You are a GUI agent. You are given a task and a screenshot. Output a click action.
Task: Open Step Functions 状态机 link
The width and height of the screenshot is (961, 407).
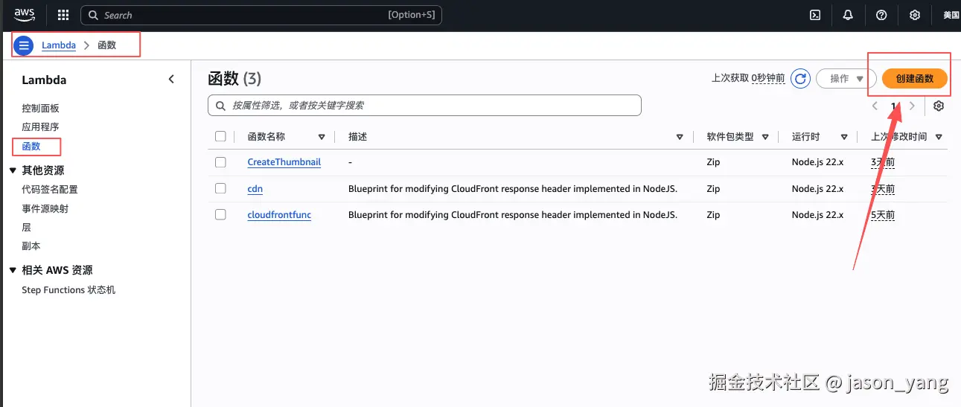point(68,289)
